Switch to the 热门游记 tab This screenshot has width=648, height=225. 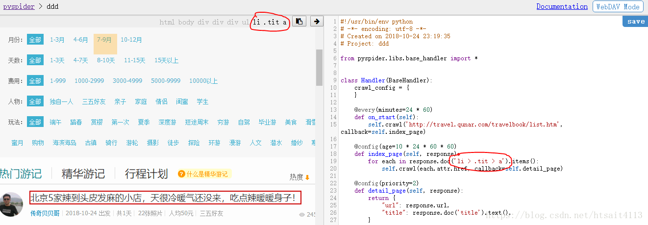(21, 174)
